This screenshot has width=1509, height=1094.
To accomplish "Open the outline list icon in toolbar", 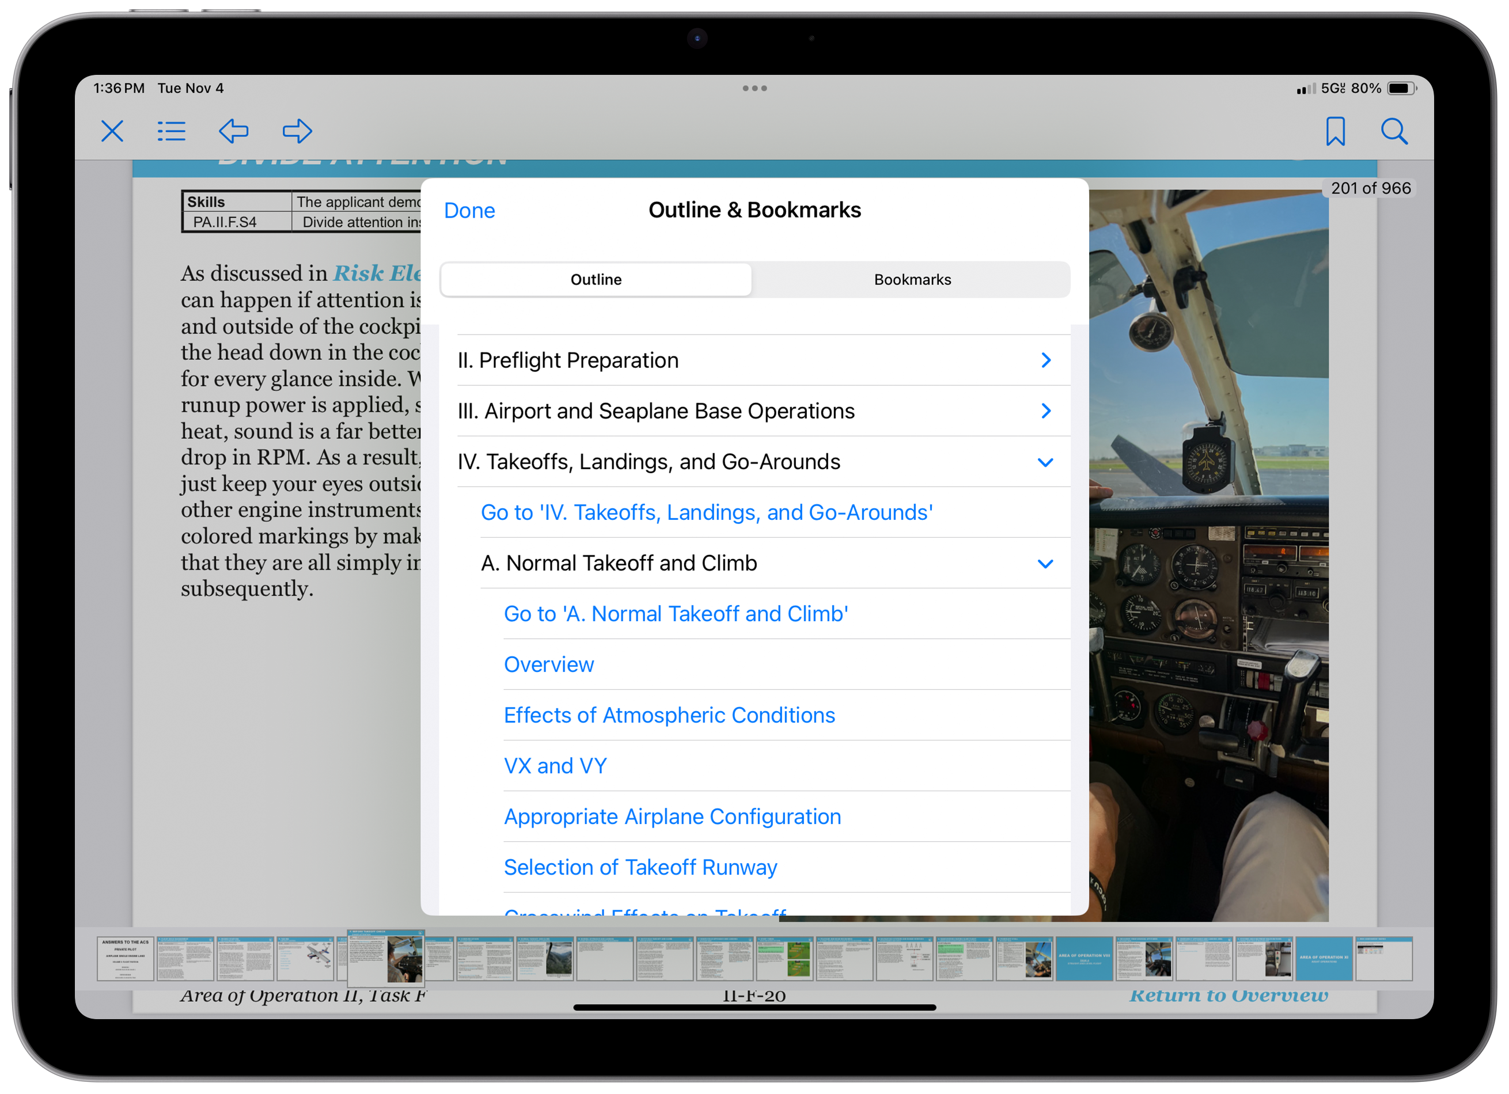I will [x=171, y=131].
